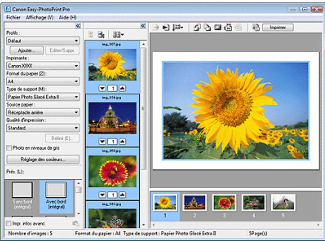Image resolution: width=325 pixels, height=241 pixels.
Task: Click the Réglage des couleurs... button
Action: pos(43,159)
